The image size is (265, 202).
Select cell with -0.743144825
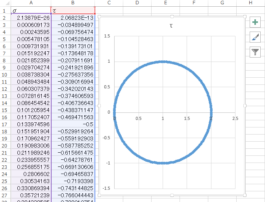coord(73,188)
